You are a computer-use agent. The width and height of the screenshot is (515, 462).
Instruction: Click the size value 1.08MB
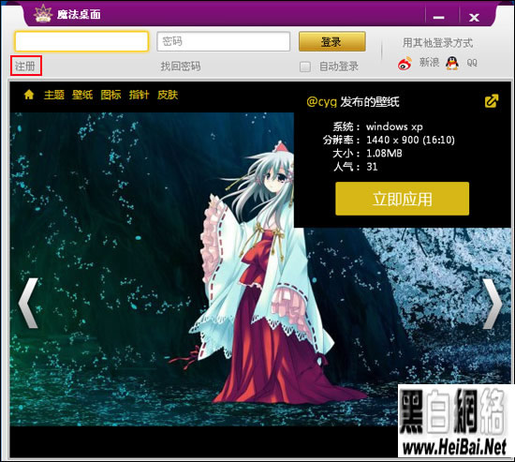[x=384, y=154]
